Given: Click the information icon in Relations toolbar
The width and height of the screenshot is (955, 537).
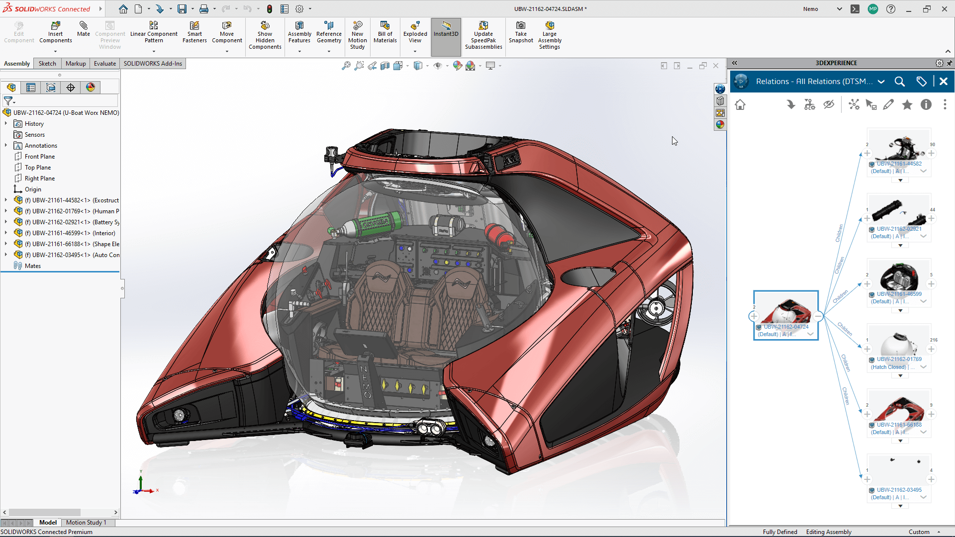Looking at the screenshot, I should pyautogui.click(x=926, y=105).
